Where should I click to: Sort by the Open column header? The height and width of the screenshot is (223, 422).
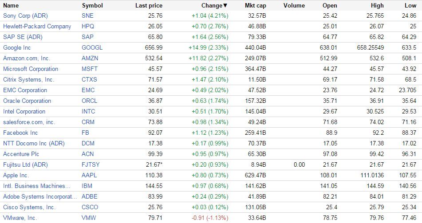pos(330,6)
